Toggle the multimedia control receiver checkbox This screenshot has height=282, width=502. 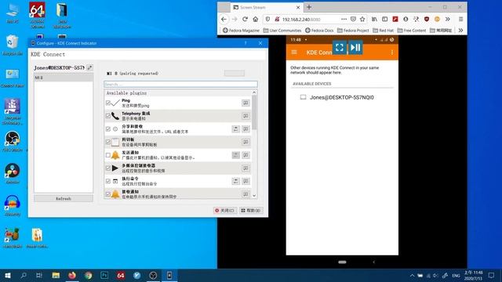pos(108,168)
